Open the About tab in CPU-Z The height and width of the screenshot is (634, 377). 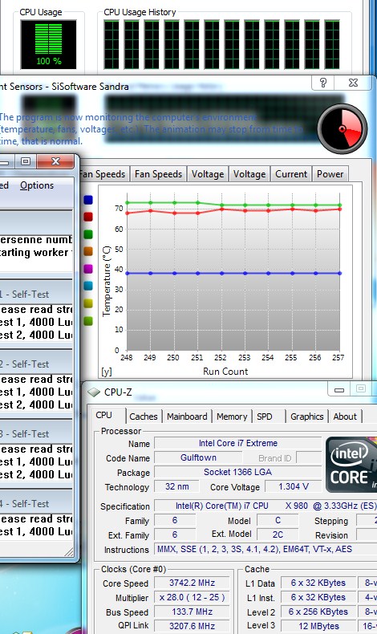click(x=345, y=417)
